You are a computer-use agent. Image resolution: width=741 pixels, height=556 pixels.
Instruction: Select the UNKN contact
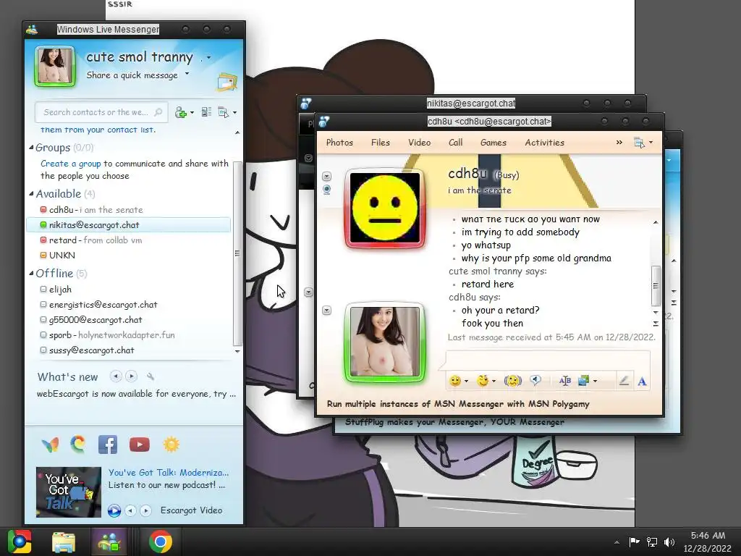coord(129,256)
